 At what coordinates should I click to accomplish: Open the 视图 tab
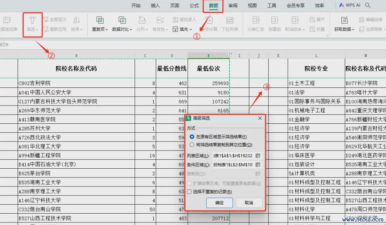(252, 5)
